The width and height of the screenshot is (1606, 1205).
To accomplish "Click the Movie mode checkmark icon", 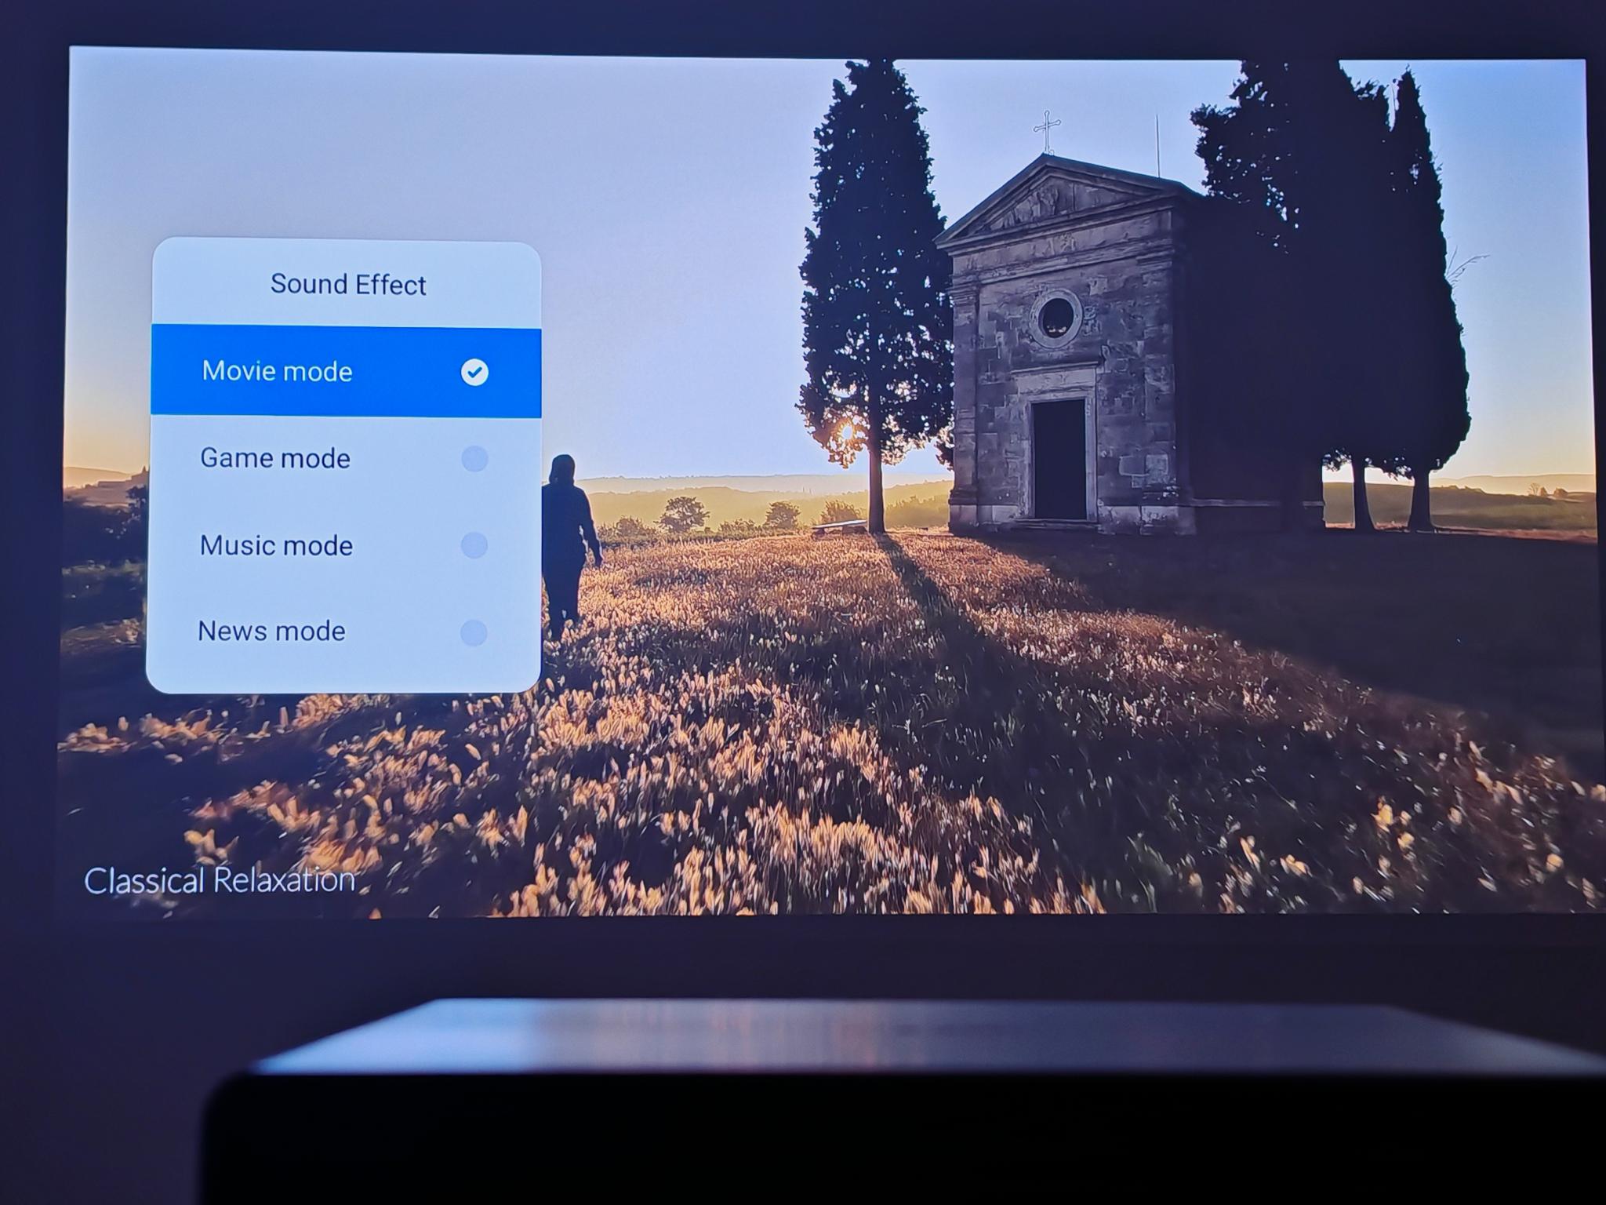I will click(474, 372).
